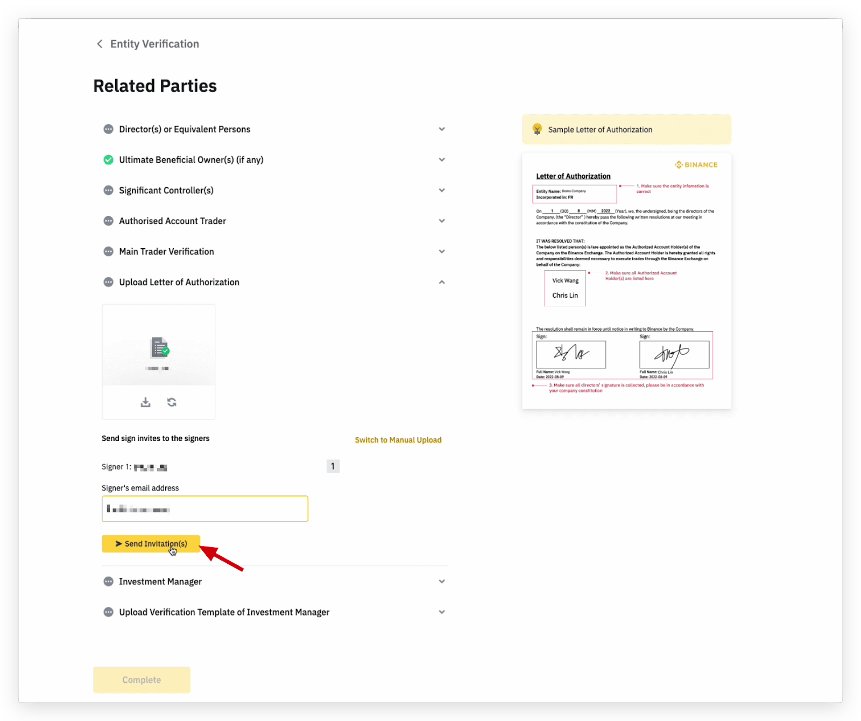Click the Complete button
This screenshot has width=861, height=721.
(142, 680)
